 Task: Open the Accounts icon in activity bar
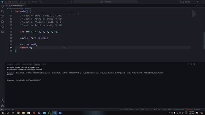(x=3, y=101)
